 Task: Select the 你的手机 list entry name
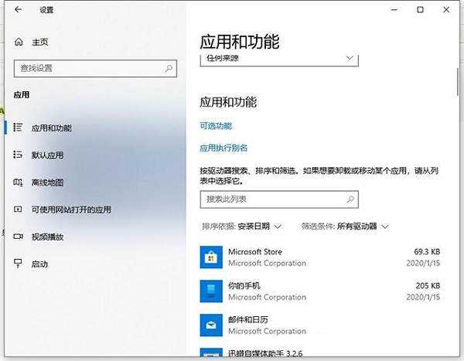244,285
